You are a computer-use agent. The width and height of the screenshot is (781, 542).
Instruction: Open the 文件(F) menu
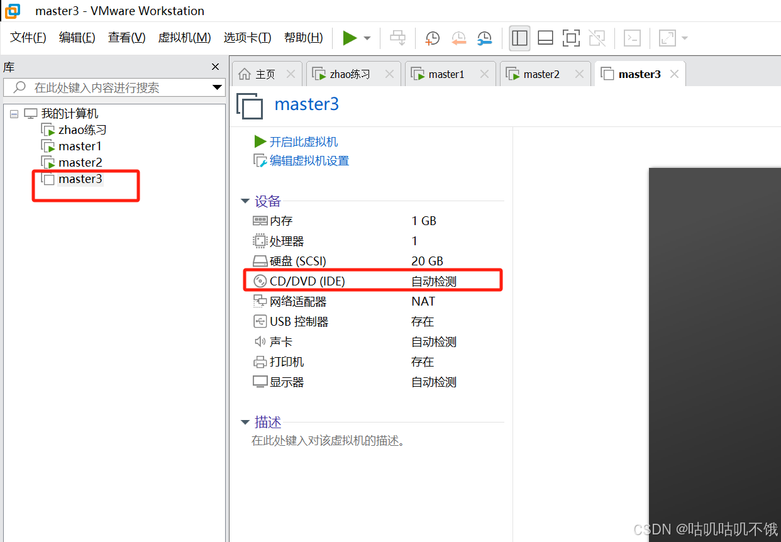pyautogui.click(x=28, y=38)
